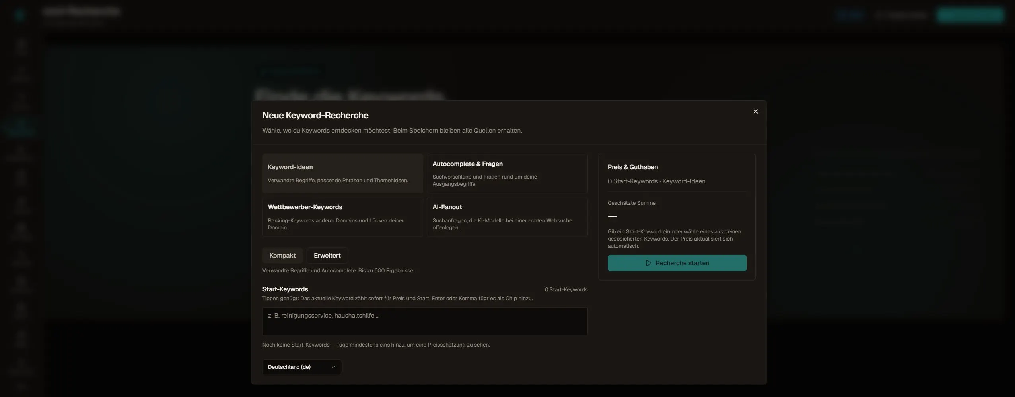This screenshot has width=1015, height=397.
Task: Click the "Gib ein Start-Keyword ein" explanation text
Action: coord(674,239)
